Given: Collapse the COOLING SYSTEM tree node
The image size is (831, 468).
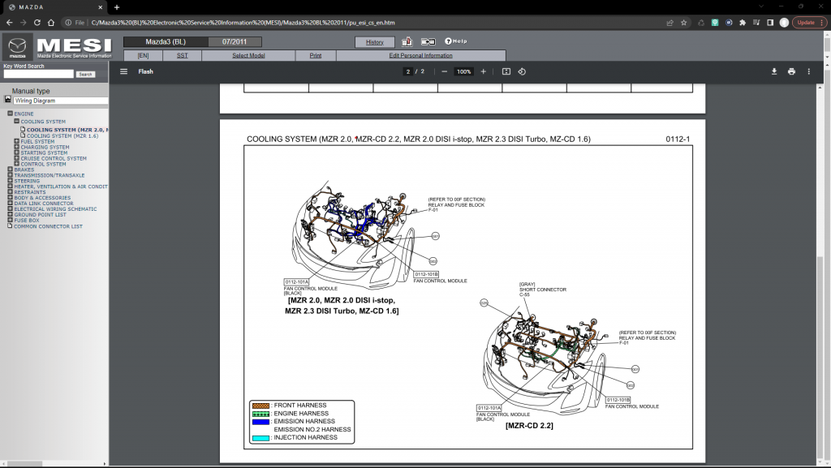Looking at the screenshot, I should (18, 121).
